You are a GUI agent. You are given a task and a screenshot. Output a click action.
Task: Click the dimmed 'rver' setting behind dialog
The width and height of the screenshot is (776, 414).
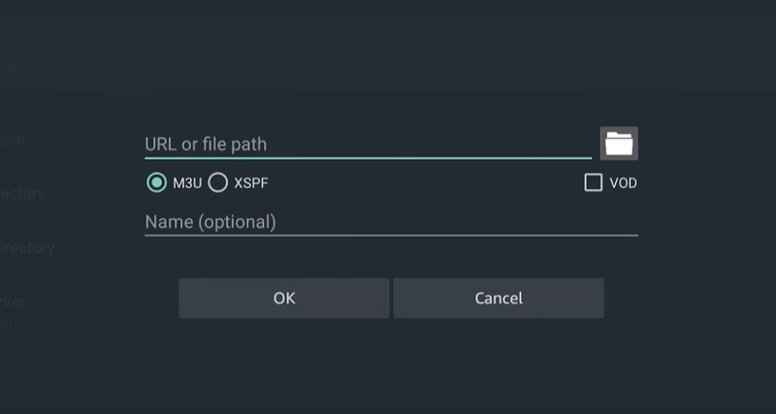[x=13, y=302]
